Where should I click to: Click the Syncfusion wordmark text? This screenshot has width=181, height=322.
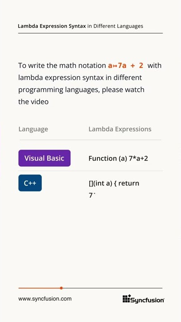(148, 300)
